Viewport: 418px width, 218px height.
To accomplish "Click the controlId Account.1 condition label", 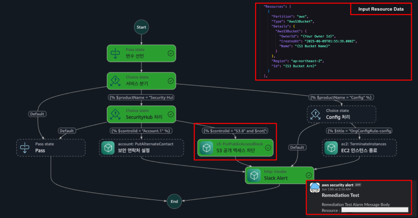I will tap(141, 131).
